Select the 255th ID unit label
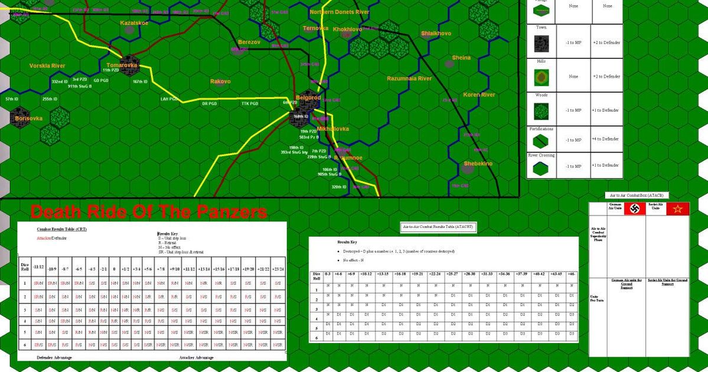 tap(50, 99)
